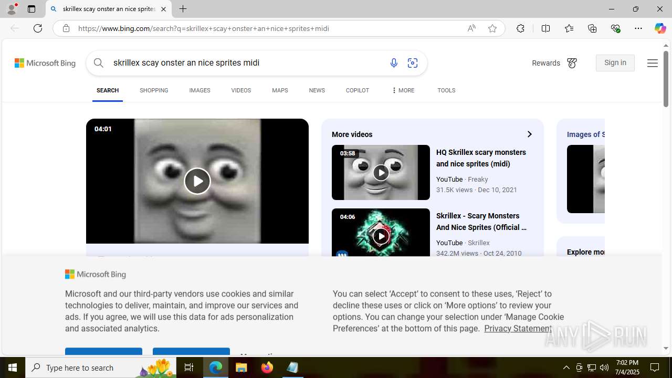Refresh the current page
This screenshot has height=378, width=672.
[38, 28]
